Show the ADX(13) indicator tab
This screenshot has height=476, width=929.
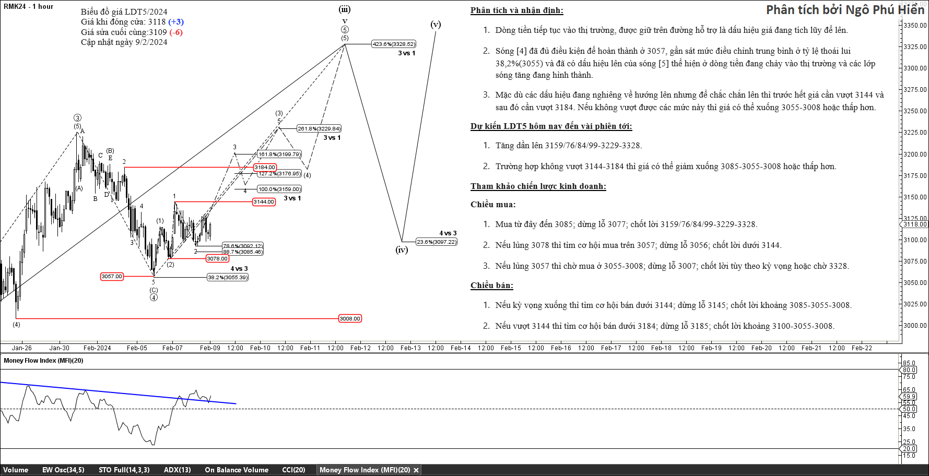(x=177, y=470)
